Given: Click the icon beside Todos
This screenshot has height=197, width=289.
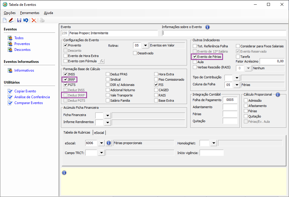Looking at the screenshot, I should click(10, 38).
